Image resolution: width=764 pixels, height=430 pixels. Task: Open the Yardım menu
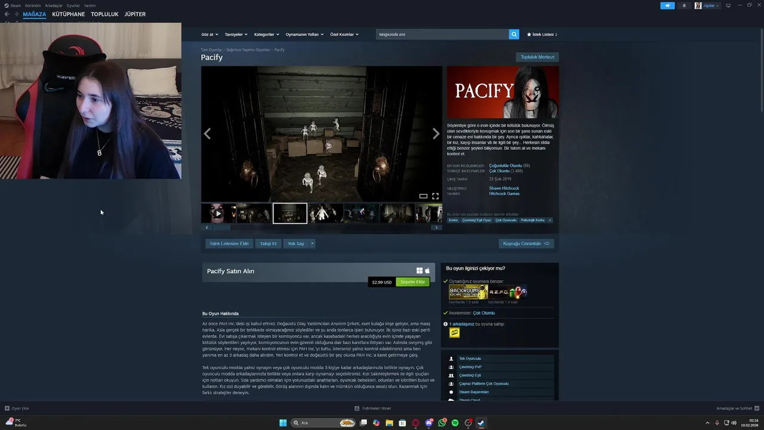pyautogui.click(x=90, y=5)
